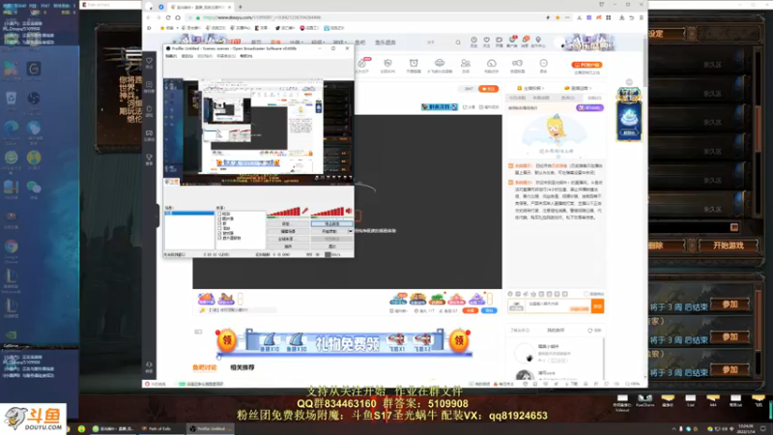773x435 pixels.
Task: Open a new browser tab with plus
Action: tap(240, 7)
